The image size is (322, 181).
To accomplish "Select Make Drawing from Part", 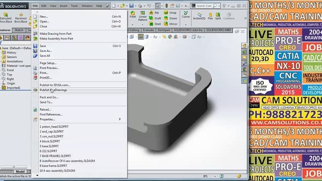I will click(x=79, y=34).
